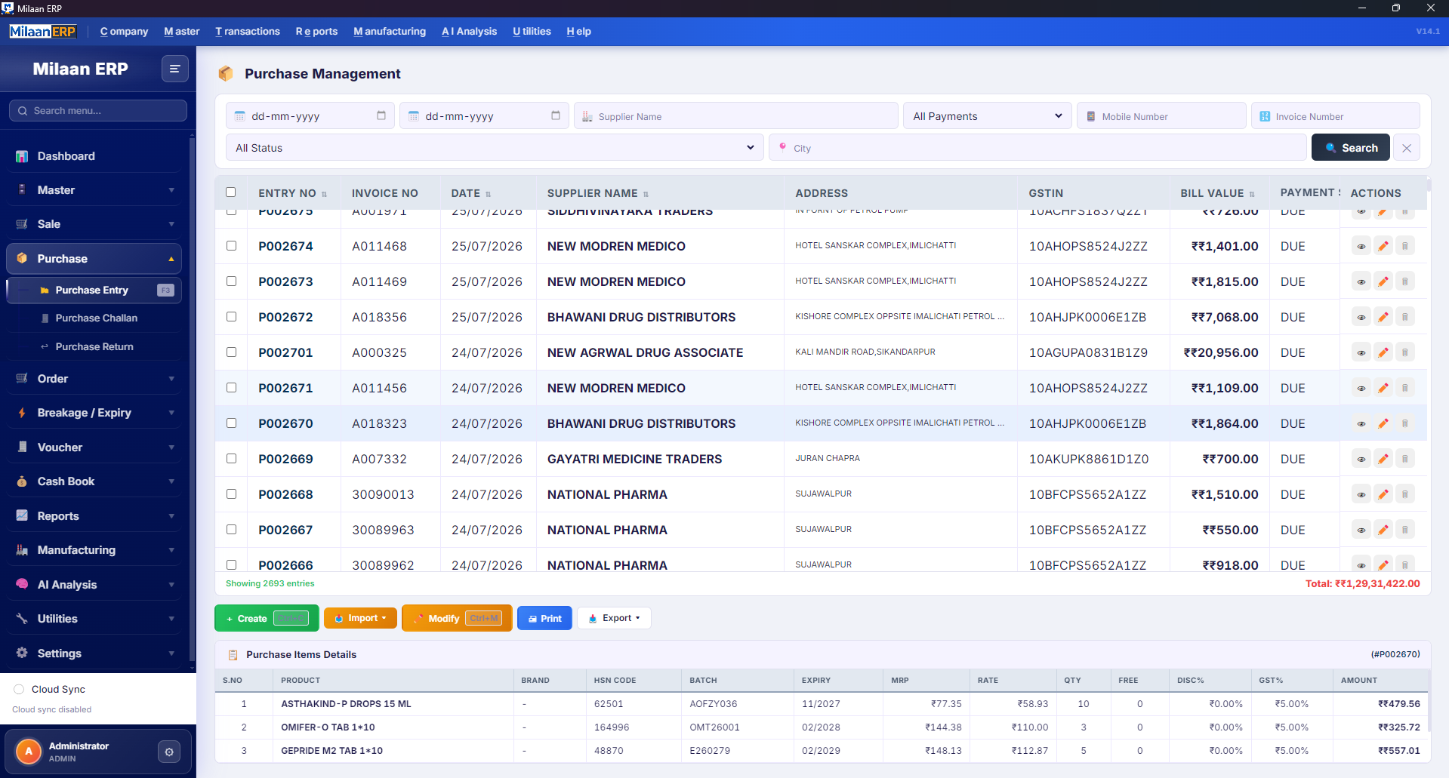1449x778 pixels.
Task: Expand the Voucher sidebar section
Action: pyautogui.click(x=94, y=447)
